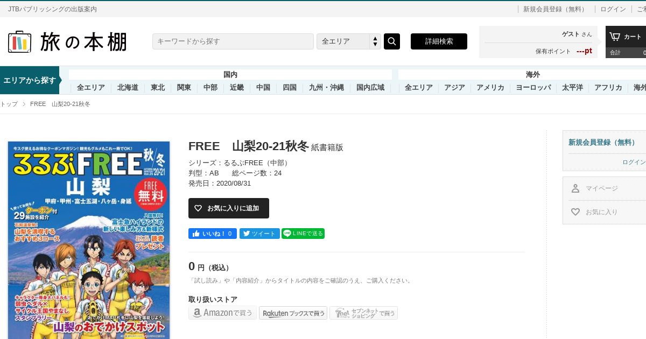The height and width of the screenshot is (339, 646).
Task: Click the Facebook いいね! thumbs-up button
Action: point(213,234)
